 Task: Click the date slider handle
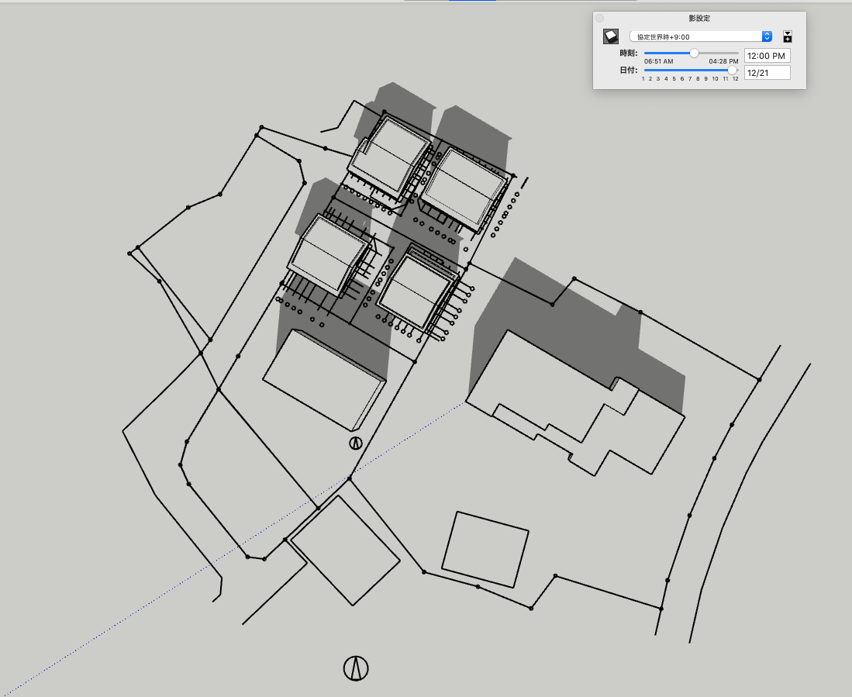(733, 70)
